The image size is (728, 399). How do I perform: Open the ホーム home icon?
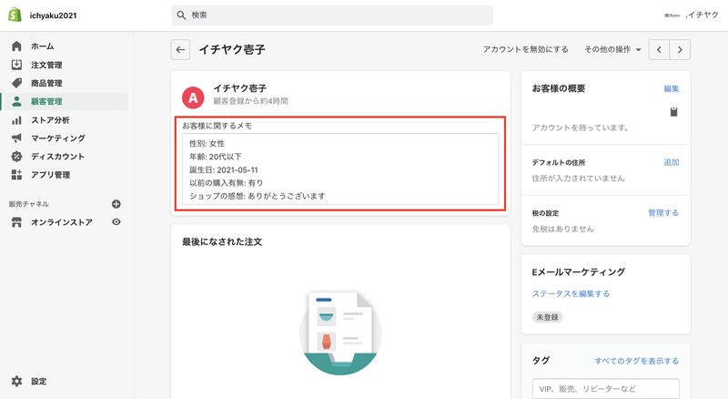[16, 46]
